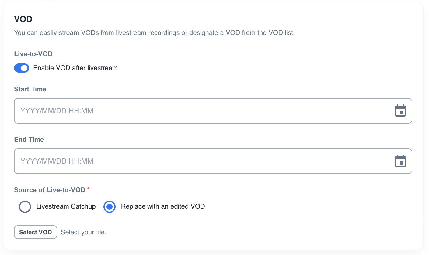Click the Source of Live-to-VOD label
Image resolution: width=429 pixels, height=255 pixels.
coord(50,190)
